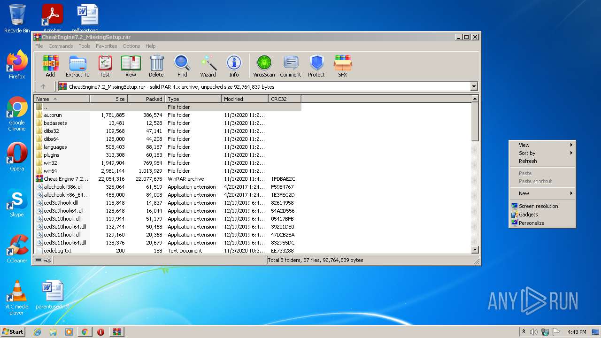
Task: Click the Firefox desktop icon
Action: point(17,65)
